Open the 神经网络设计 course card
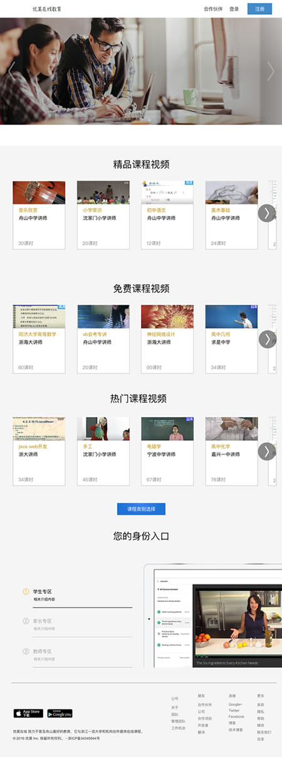The image size is (282, 760). pos(167,339)
